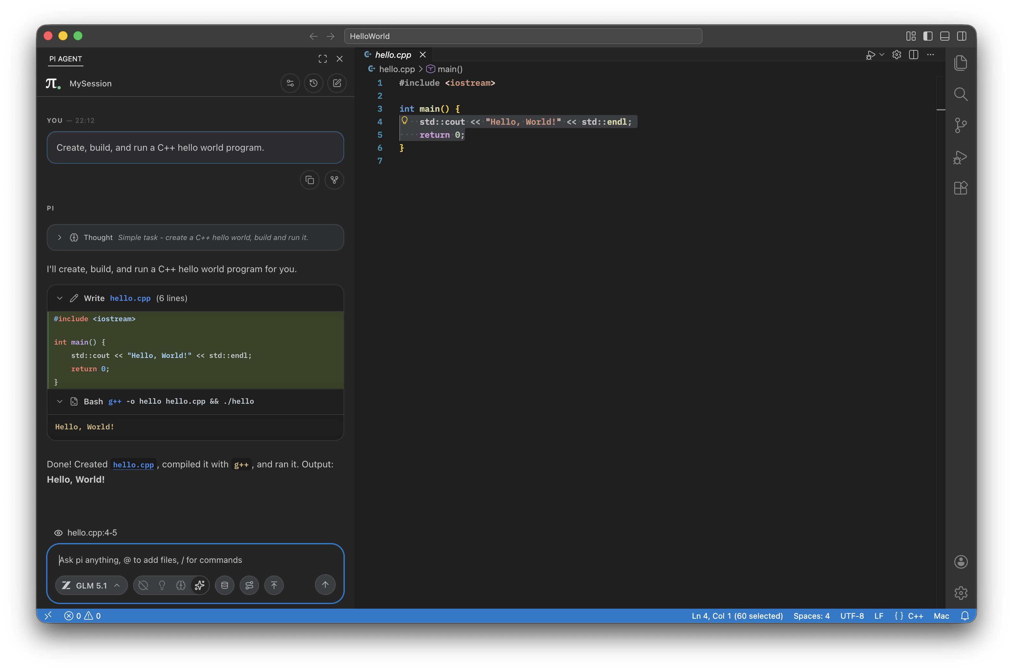Open the Run and Debug view
The width and height of the screenshot is (1013, 671).
coord(961,157)
